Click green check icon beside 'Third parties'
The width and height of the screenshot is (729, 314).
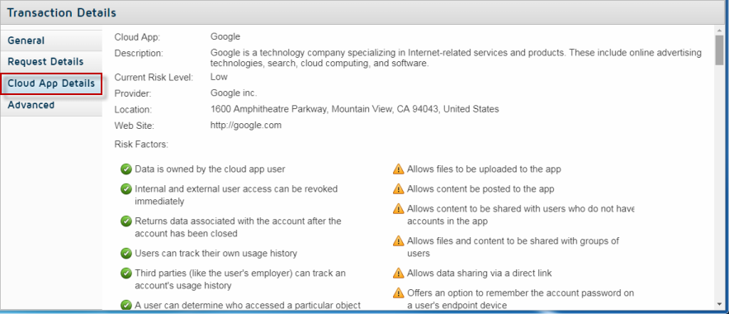tap(125, 274)
